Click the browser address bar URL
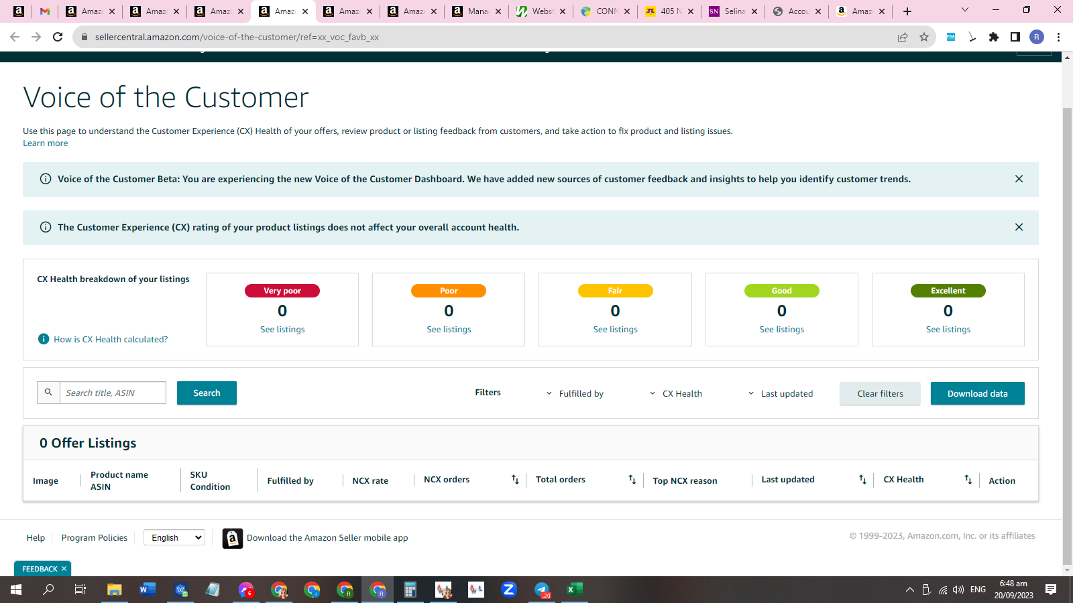Viewport: 1073px width, 603px height. (237, 37)
